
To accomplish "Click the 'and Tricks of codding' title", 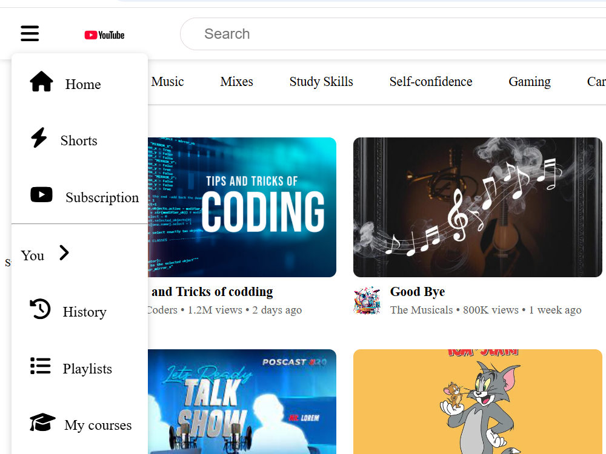I will coord(212,292).
